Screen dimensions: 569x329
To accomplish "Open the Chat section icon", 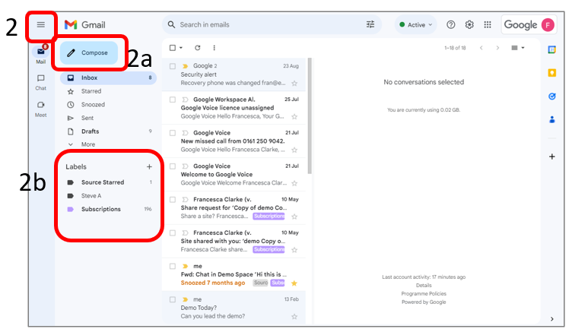I will pos(40,78).
